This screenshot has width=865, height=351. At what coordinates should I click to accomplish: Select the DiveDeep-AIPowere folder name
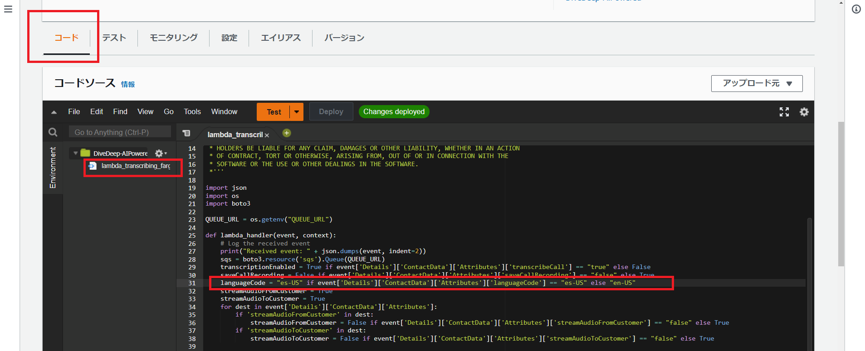(x=121, y=154)
